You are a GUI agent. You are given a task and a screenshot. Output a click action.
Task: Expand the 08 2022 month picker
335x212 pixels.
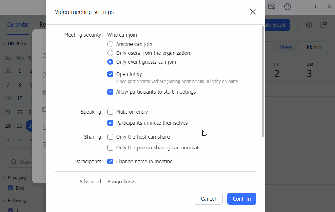tap(15, 43)
